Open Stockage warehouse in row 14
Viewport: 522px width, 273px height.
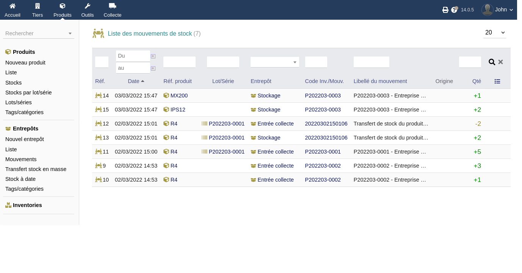[x=269, y=96]
